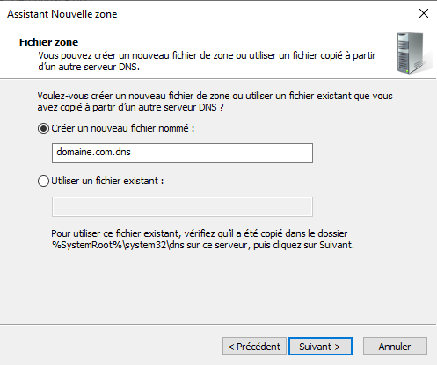Image resolution: width=437 pixels, height=365 pixels.
Task: Click the 'Fichier zone' heading
Action: tap(48, 42)
